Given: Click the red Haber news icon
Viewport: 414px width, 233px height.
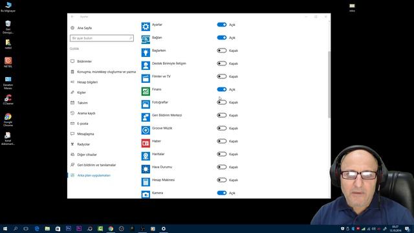Looking at the screenshot, I should click(146, 143).
